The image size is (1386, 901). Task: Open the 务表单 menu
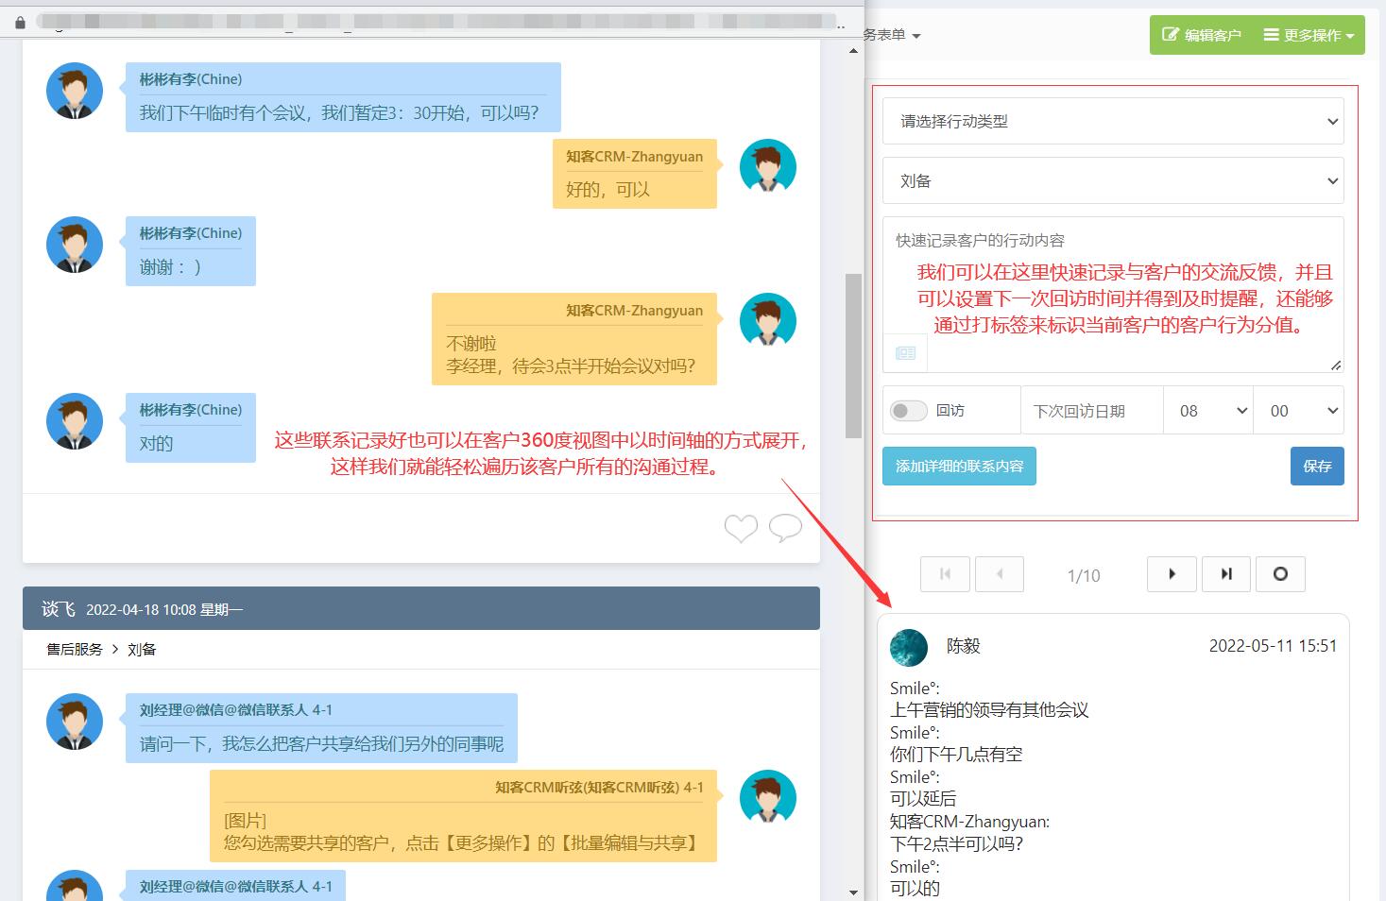pos(891,36)
